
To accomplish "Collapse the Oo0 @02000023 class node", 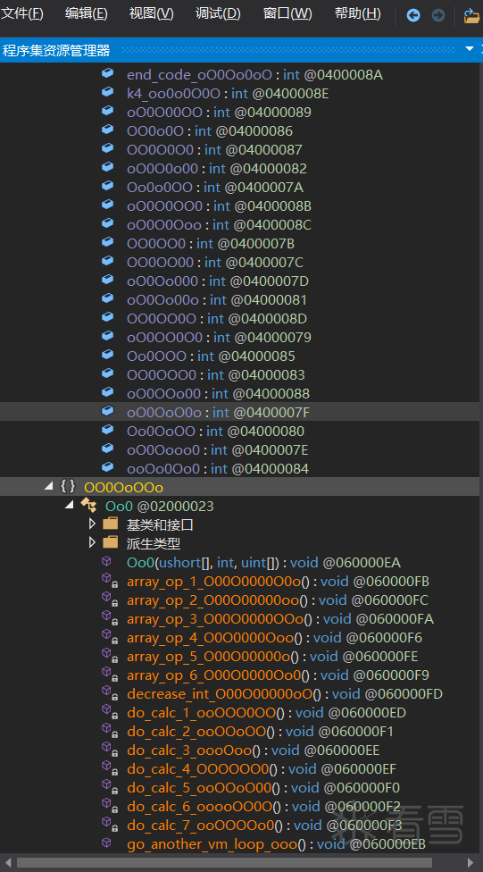I will tap(69, 505).
